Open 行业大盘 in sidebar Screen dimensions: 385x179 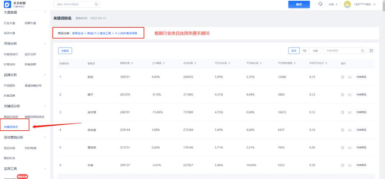[x=9, y=23]
